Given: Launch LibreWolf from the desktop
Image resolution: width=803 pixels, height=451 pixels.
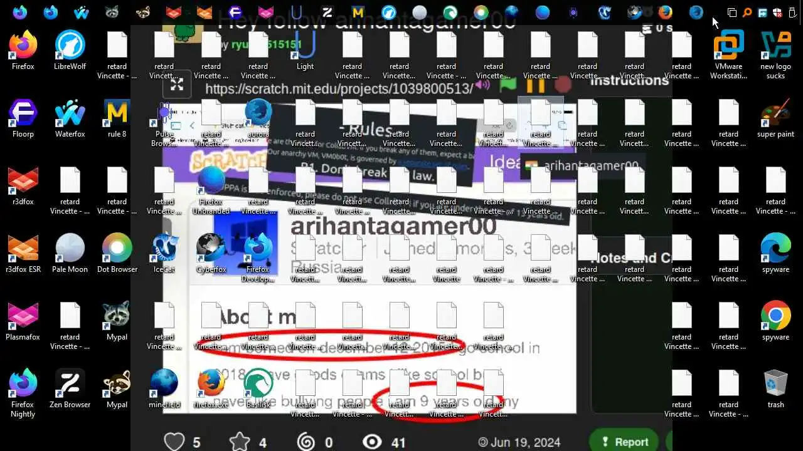Looking at the screenshot, I should click(x=70, y=50).
